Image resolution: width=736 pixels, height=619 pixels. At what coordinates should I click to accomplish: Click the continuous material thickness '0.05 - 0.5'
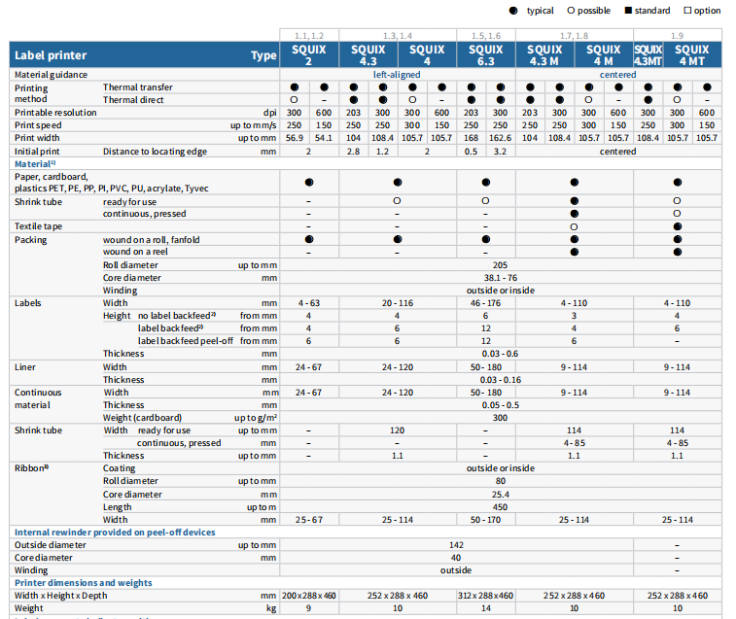click(501, 405)
